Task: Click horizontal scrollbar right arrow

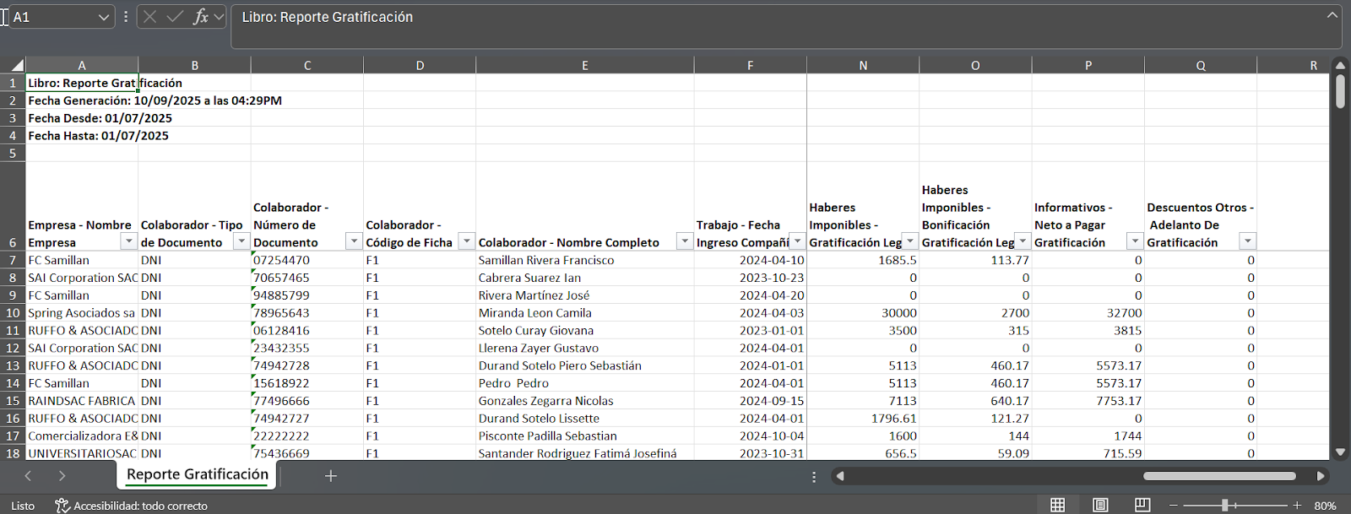Action: tap(1321, 476)
